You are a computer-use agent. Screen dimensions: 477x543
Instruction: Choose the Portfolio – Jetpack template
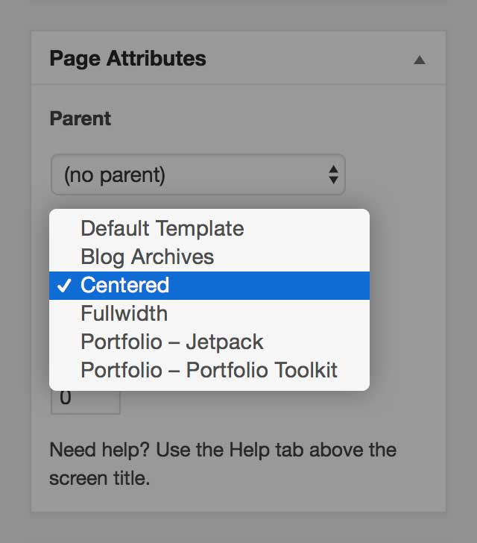(209, 342)
